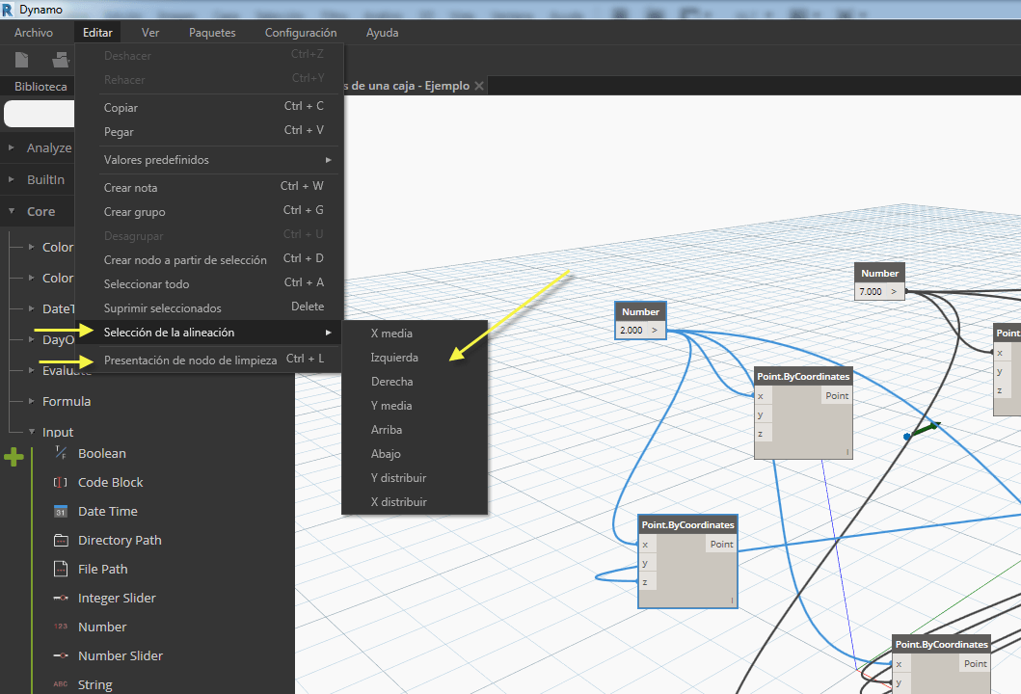Select Arriba alignment option
Viewport: 1021px width, 694px height.
pyautogui.click(x=415, y=430)
